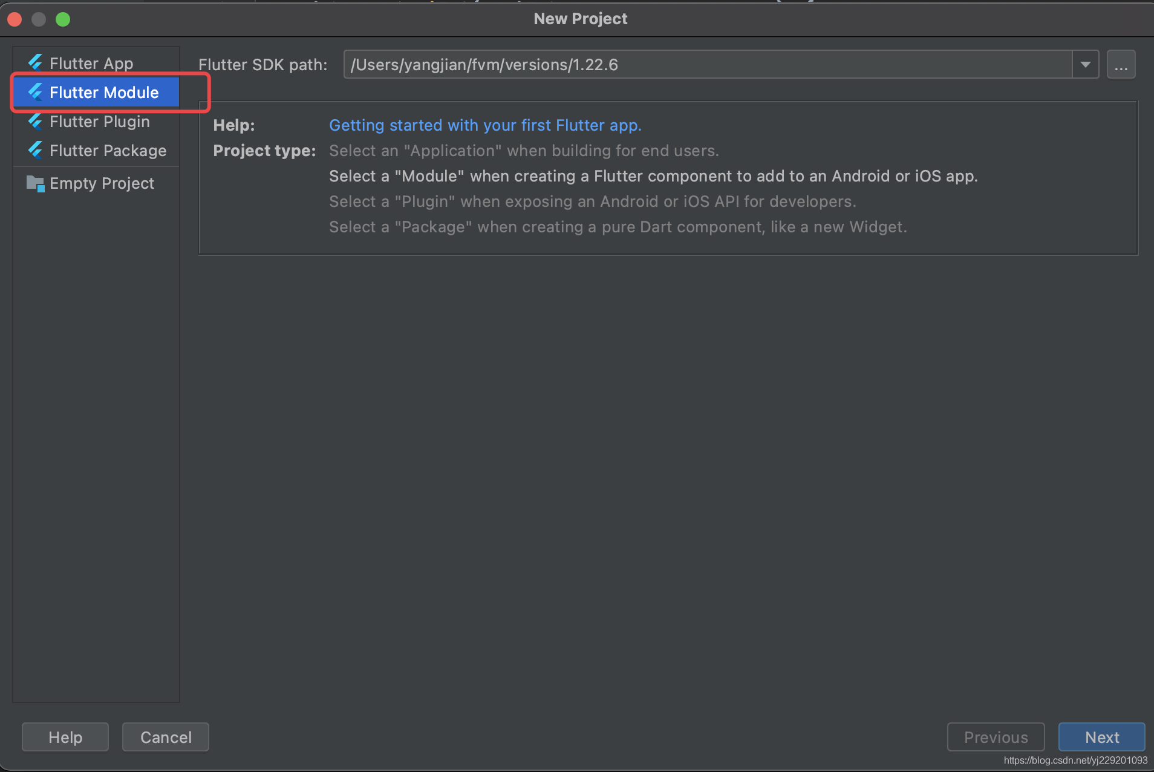
Task: Click the Previous button
Action: tap(996, 737)
